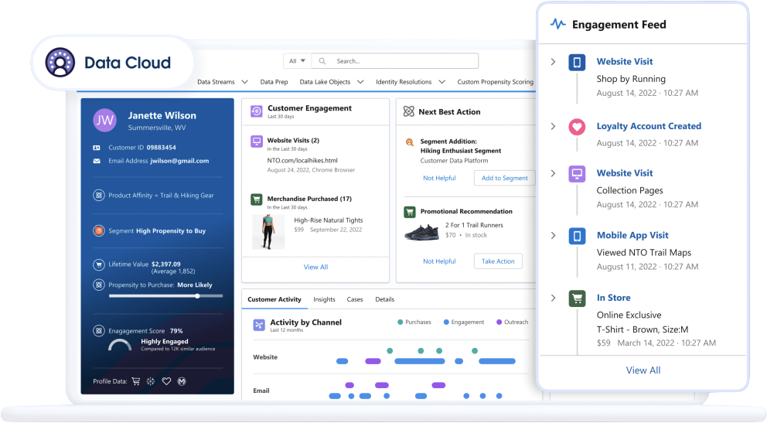Click the Loyalty Account Created link title
The height and width of the screenshot is (423, 767).
(x=649, y=126)
